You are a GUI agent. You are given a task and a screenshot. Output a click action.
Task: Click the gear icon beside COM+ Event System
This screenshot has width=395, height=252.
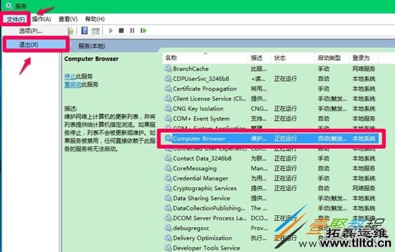coord(168,118)
